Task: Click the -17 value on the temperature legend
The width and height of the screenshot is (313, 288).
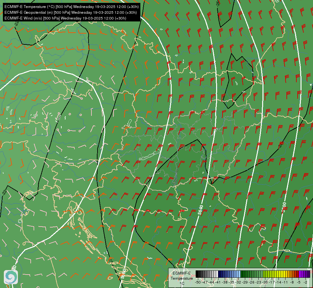Action: [272, 283]
